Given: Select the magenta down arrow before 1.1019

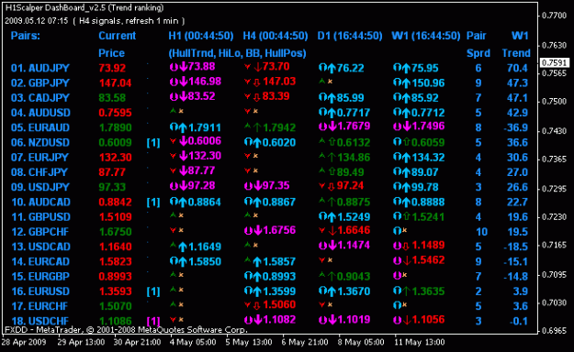Looking at the screenshot, I should click(332, 320).
